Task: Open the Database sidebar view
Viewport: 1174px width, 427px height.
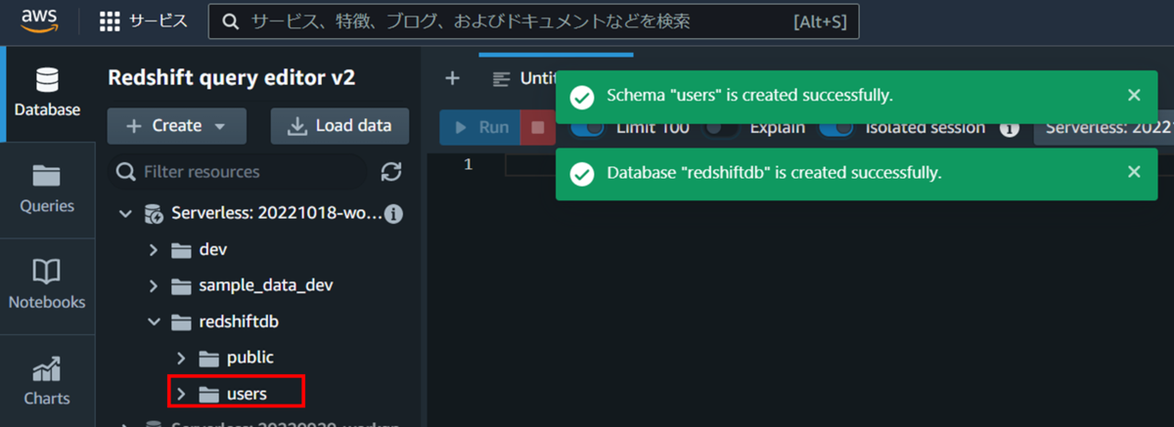Action: (47, 91)
